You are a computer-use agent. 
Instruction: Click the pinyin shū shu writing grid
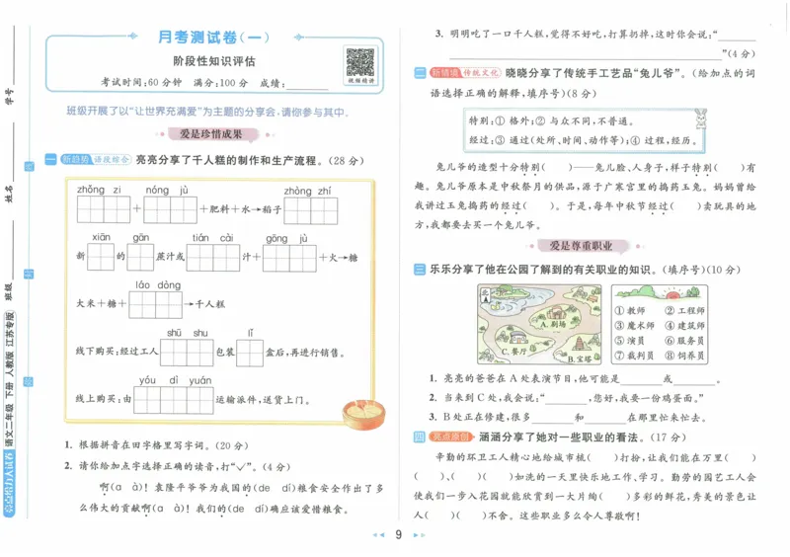pyautogui.click(x=187, y=353)
